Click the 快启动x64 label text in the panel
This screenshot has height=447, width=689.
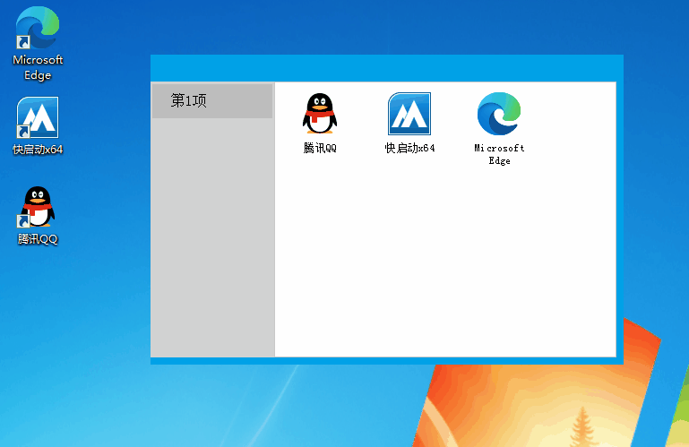[x=410, y=148]
